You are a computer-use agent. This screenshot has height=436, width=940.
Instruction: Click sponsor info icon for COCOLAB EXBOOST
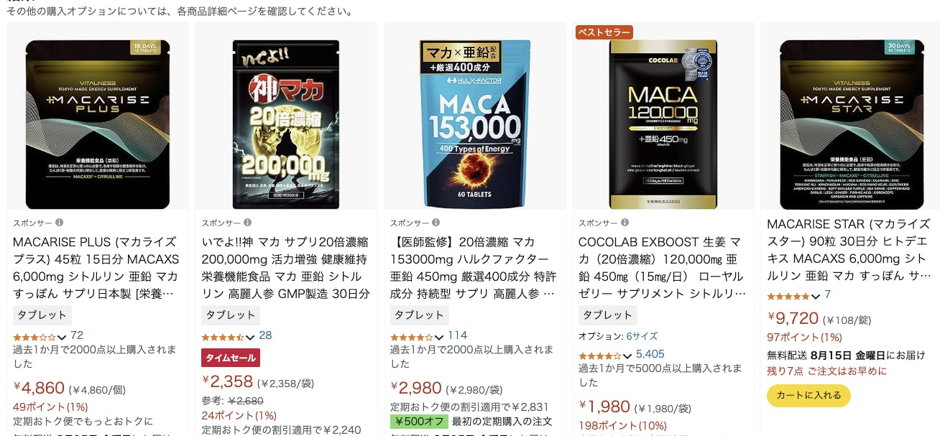pyautogui.click(x=625, y=223)
